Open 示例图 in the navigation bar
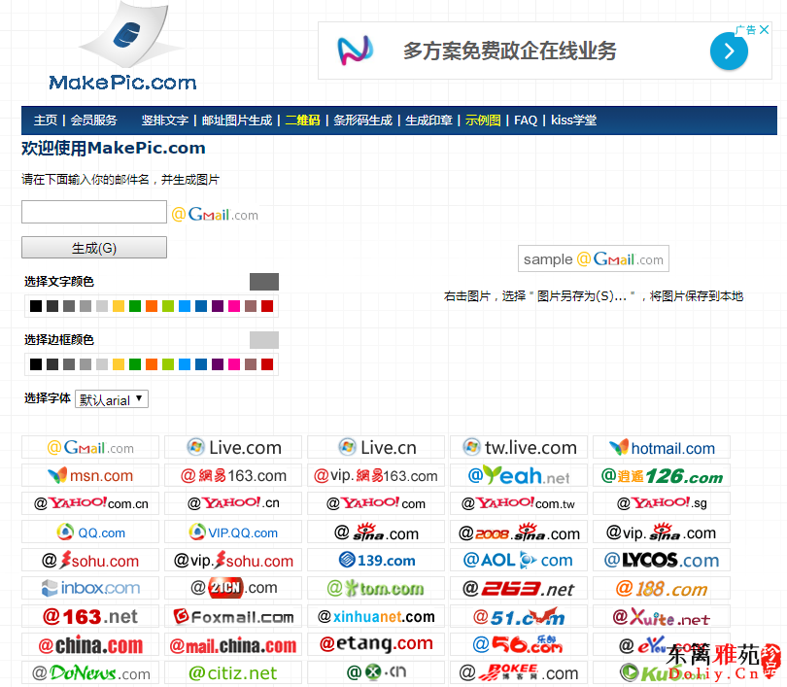787x687 pixels. pos(483,120)
